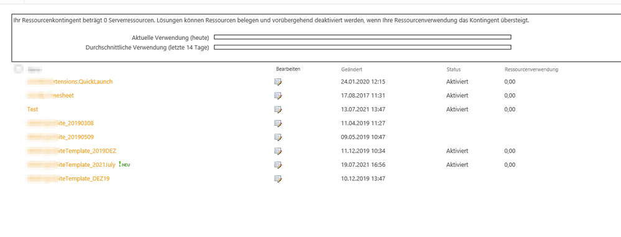Click the Aktuelle Verwendung (heute) progress bar
The image size is (621, 237).
pos(362,37)
